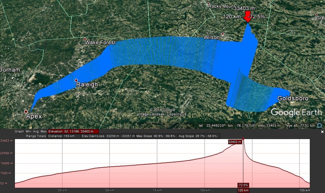Click the Goldsboro city label
The width and height of the screenshot is (325, 193).
(x=293, y=99)
